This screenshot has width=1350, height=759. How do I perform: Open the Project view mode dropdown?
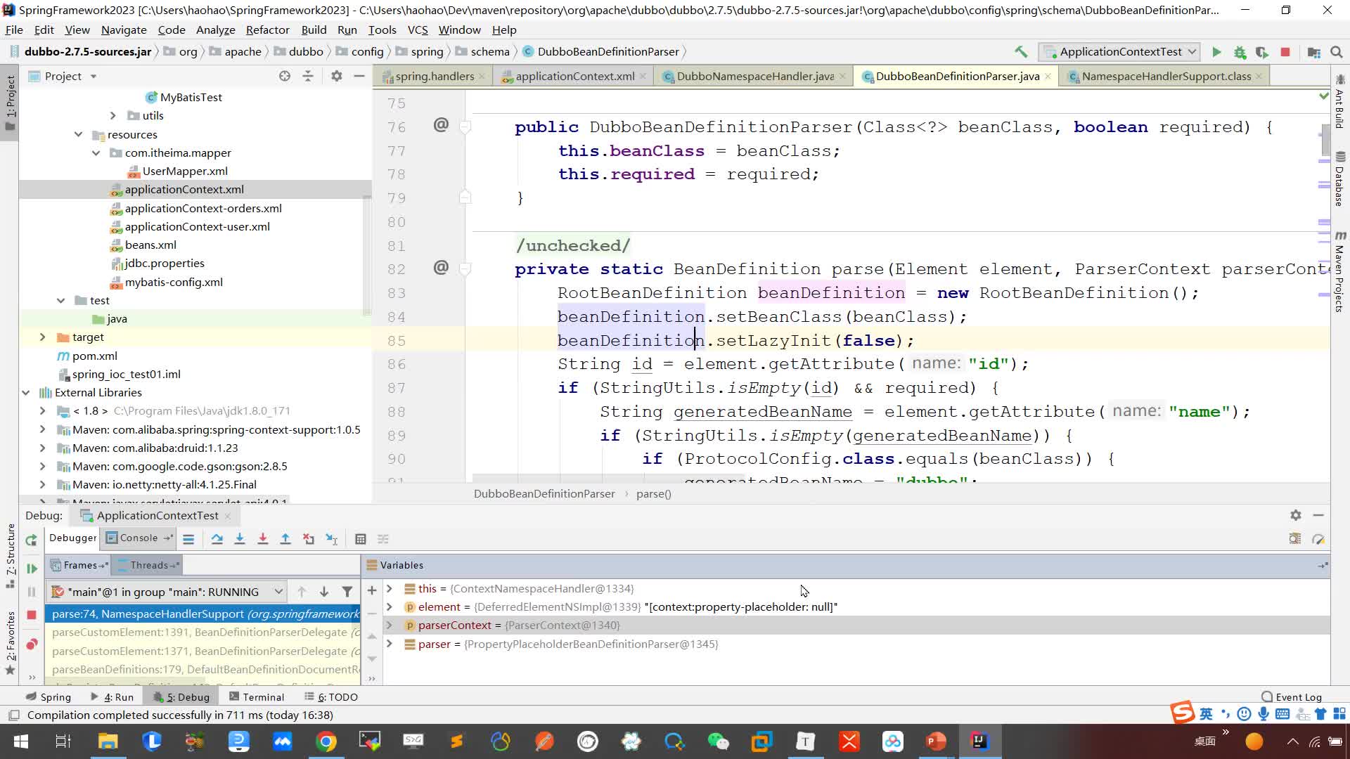coord(93,76)
